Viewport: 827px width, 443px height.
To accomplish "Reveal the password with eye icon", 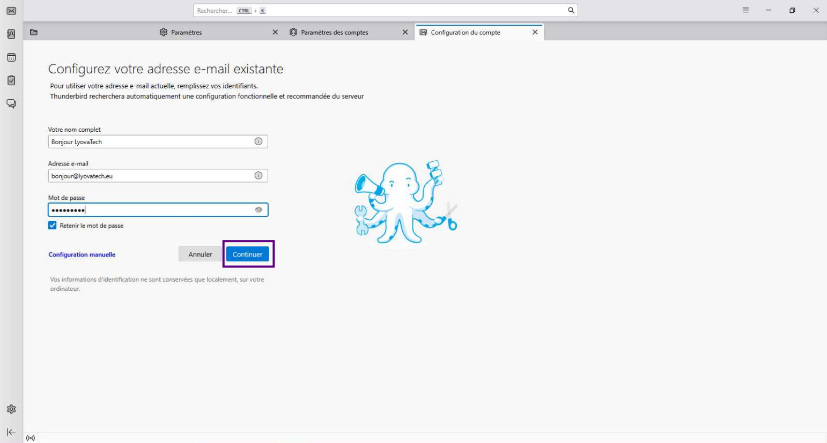I will (x=259, y=210).
